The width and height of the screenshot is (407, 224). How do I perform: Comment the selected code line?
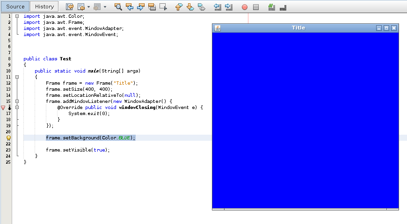(271, 7)
